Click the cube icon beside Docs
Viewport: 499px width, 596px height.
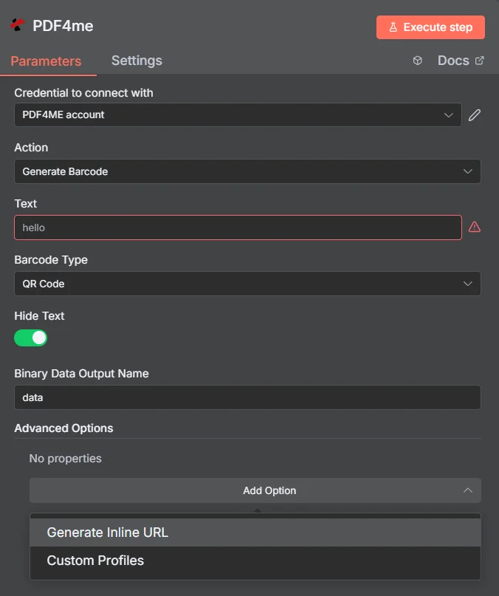point(417,61)
